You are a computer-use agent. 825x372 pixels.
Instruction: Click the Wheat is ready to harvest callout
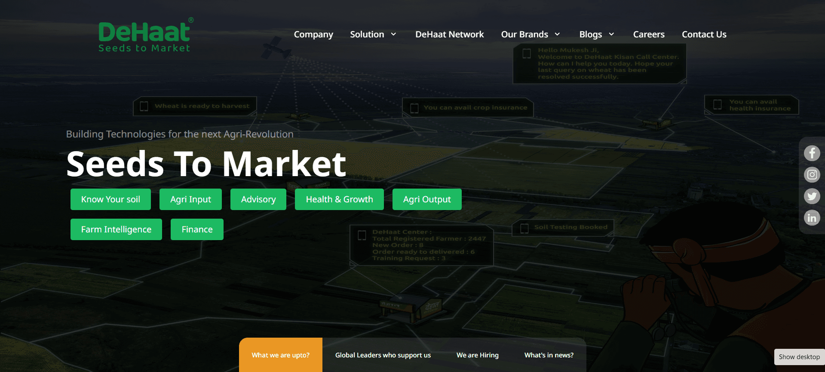[195, 106]
